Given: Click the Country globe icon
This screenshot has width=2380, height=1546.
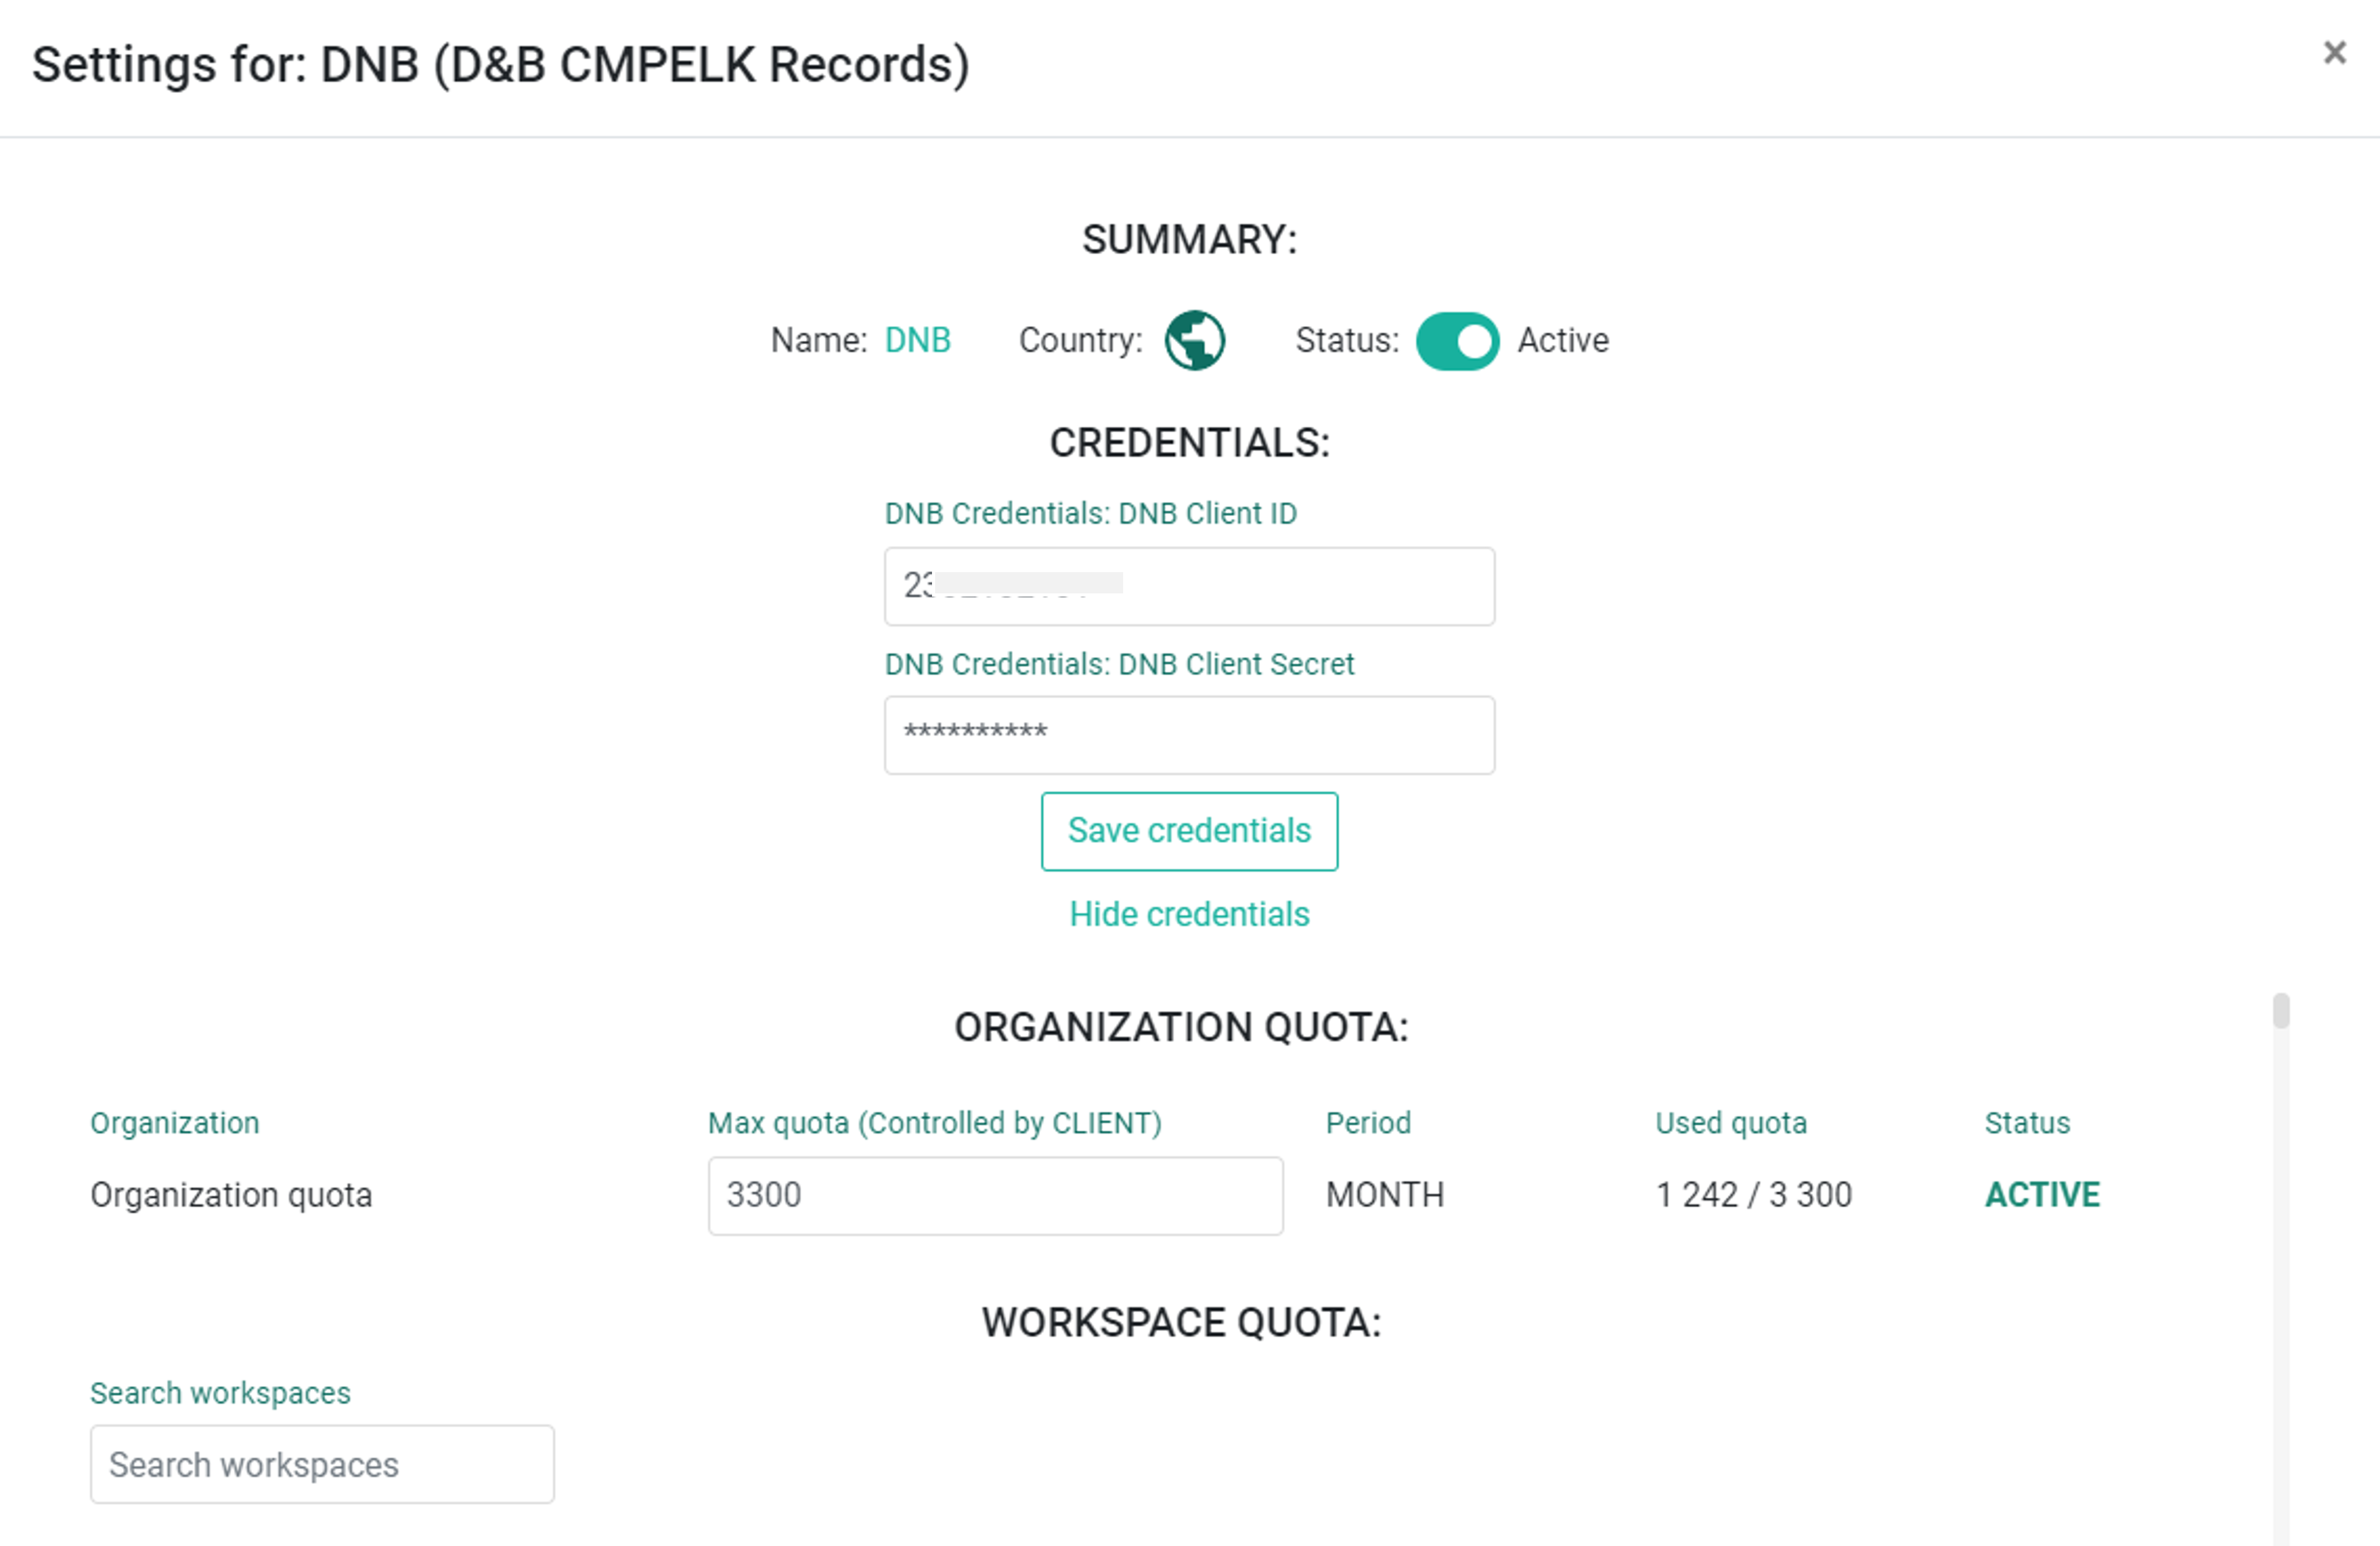Looking at the screenshot, I should (x=1194, y=340).
